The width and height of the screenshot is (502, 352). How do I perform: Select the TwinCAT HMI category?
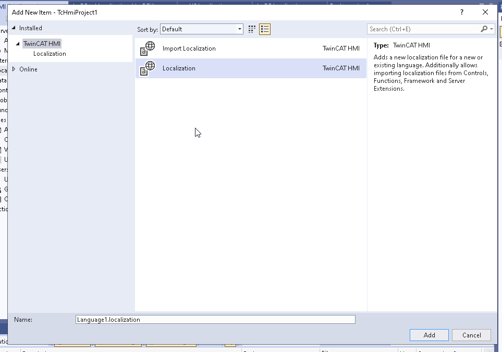pos(42,44)
